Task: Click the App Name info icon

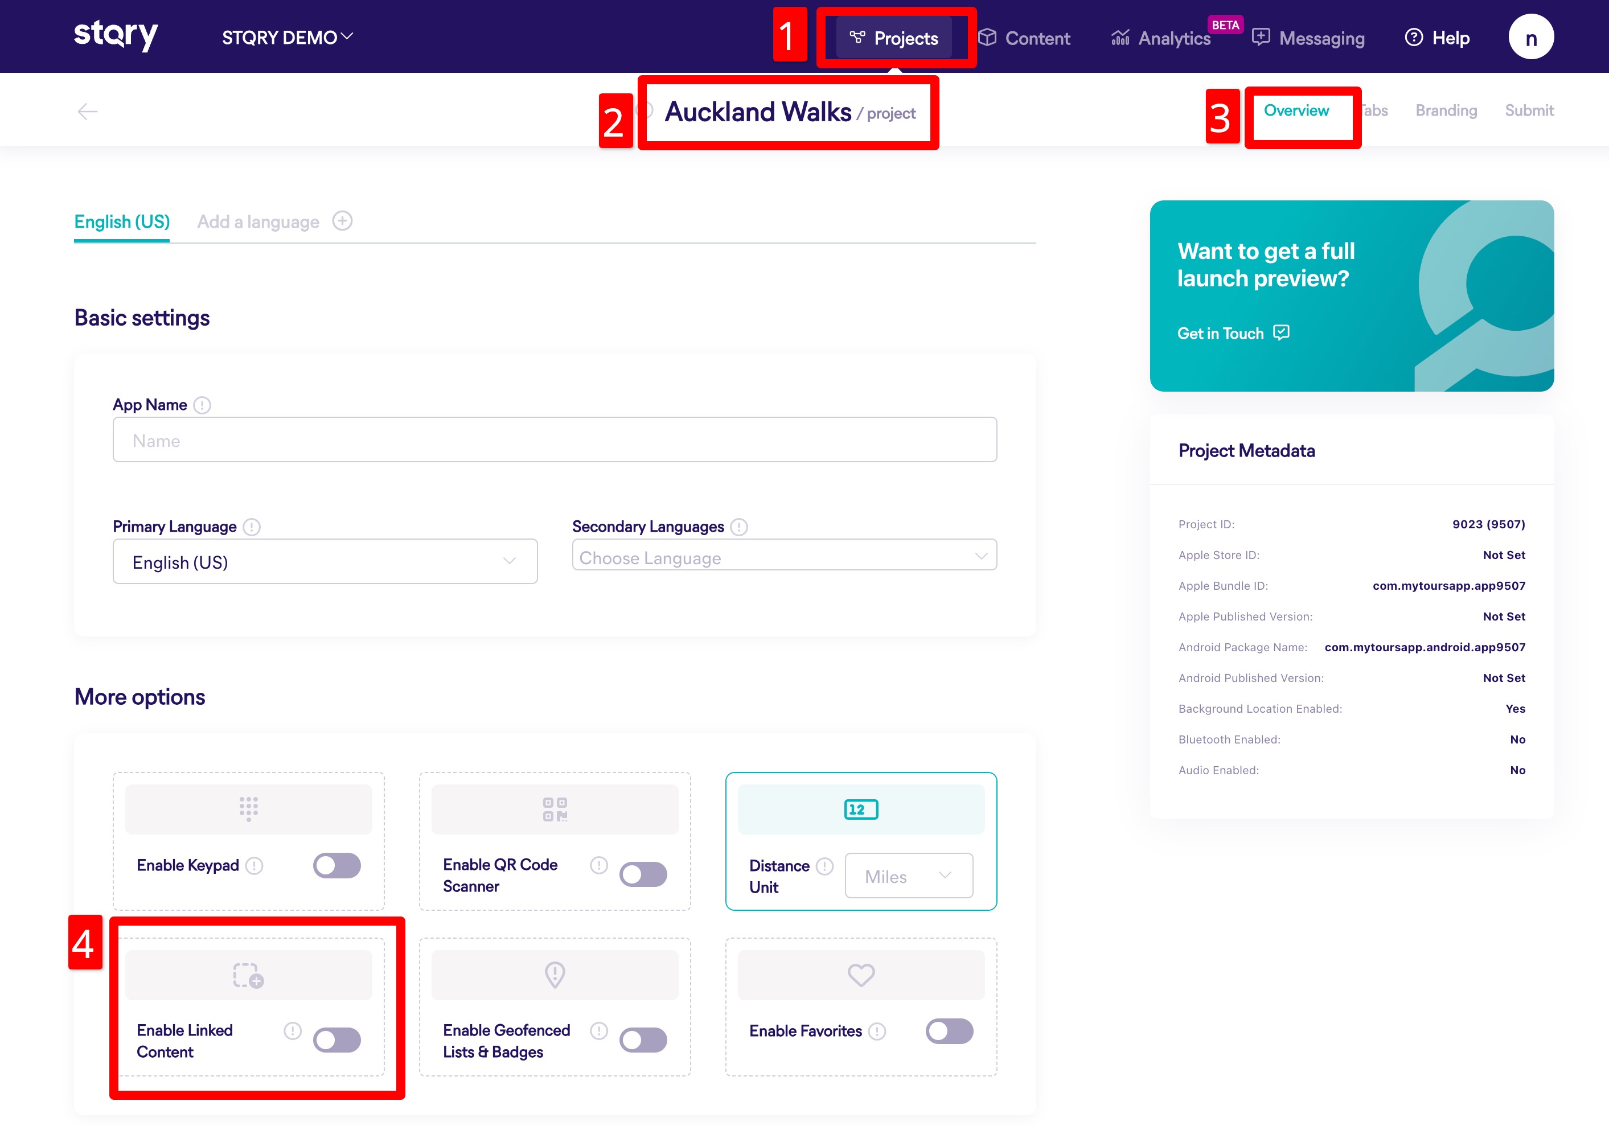Action: click(203, 405)
